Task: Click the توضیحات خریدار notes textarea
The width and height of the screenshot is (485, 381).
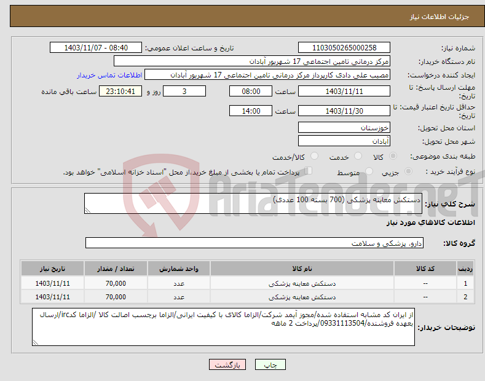Action: tap(223, 327)
